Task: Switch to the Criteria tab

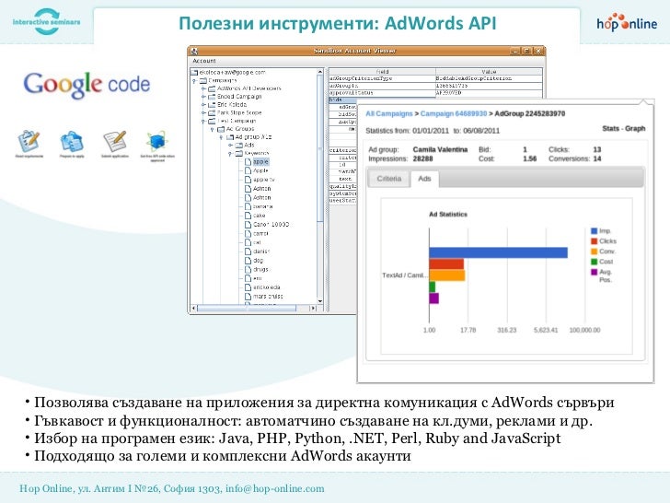Action: 388,179
